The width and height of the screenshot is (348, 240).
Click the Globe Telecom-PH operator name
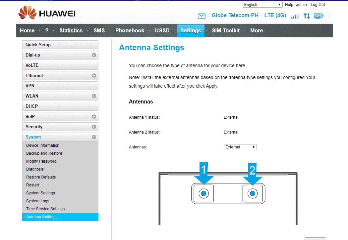[x=235, y=16]
